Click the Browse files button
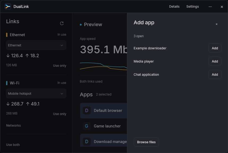228x153 pixels. tap(146, 142)
